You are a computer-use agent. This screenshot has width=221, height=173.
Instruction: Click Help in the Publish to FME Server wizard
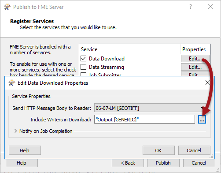22,163
